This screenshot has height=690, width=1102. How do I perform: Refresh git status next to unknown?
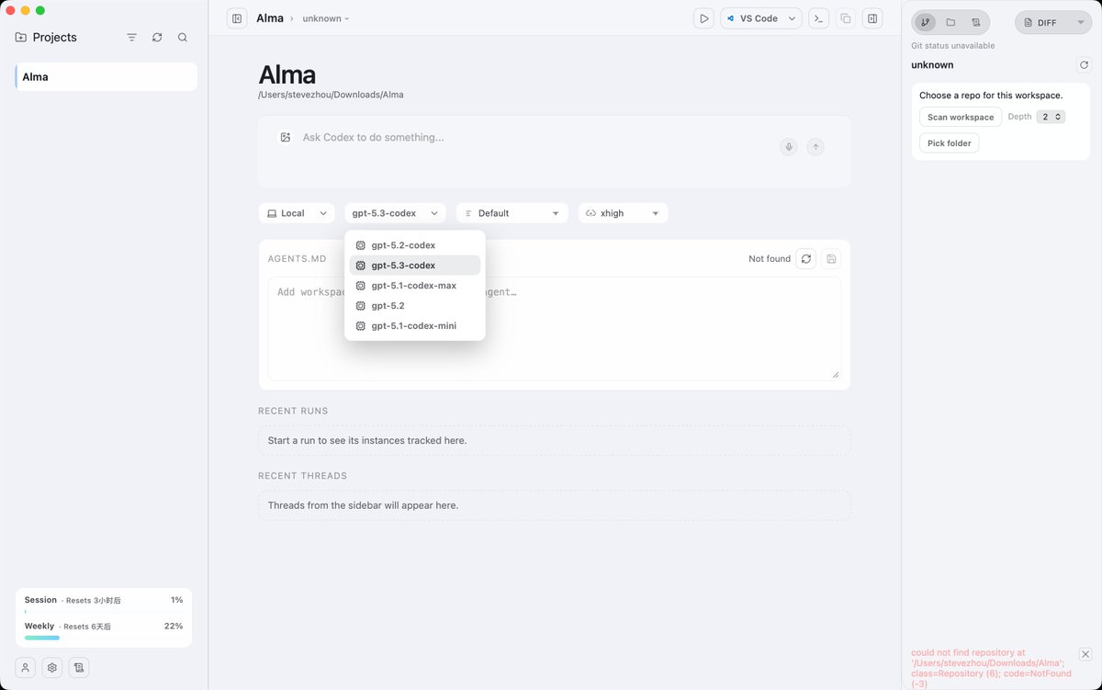1084,65
